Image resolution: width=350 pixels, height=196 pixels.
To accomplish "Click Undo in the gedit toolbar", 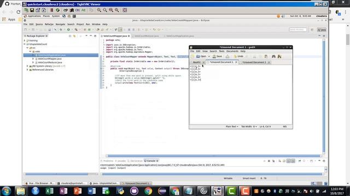I will click(238, 57).
